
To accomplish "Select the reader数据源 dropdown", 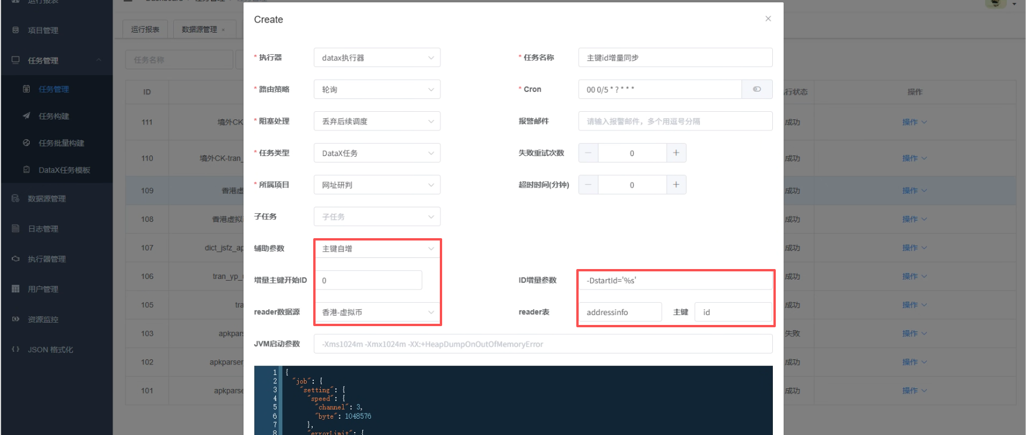I will pos(377,312).
